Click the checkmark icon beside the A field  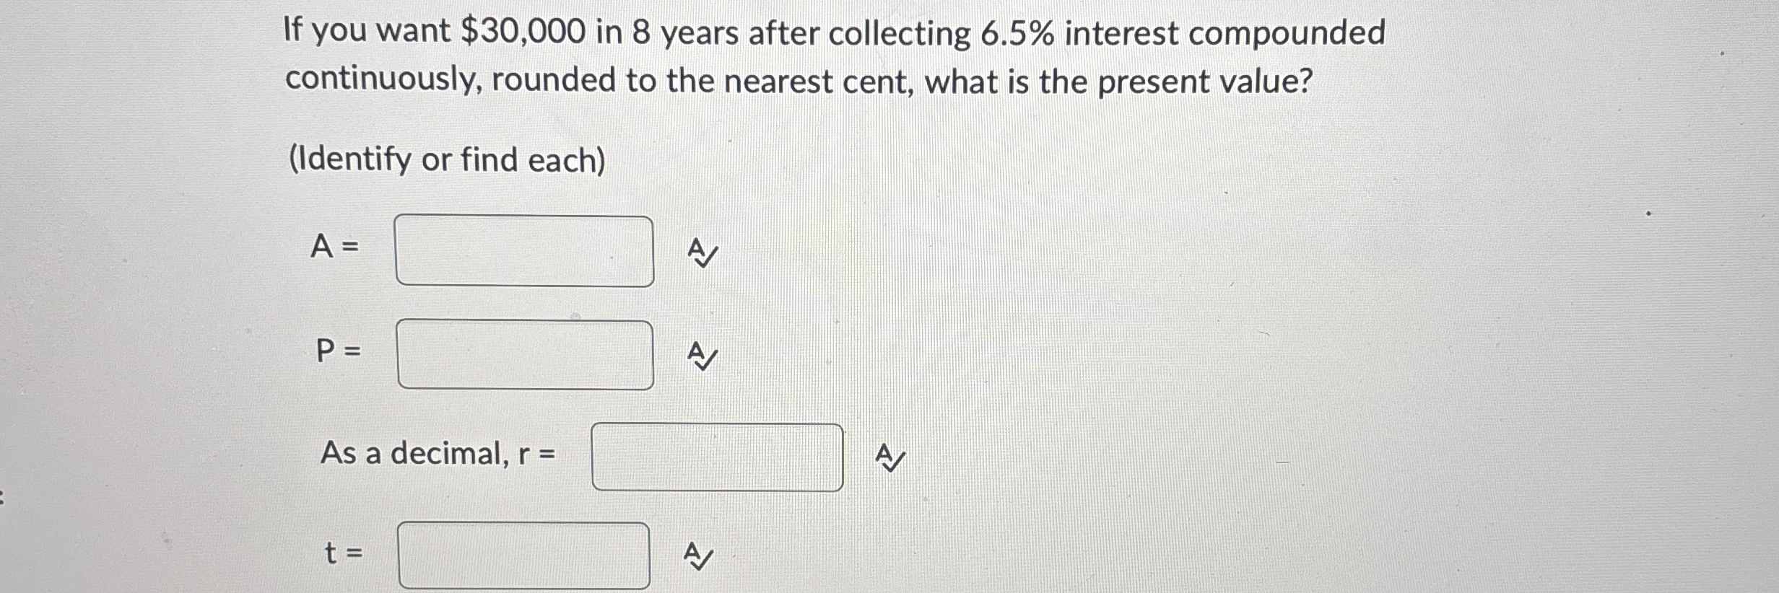(702, 253)
